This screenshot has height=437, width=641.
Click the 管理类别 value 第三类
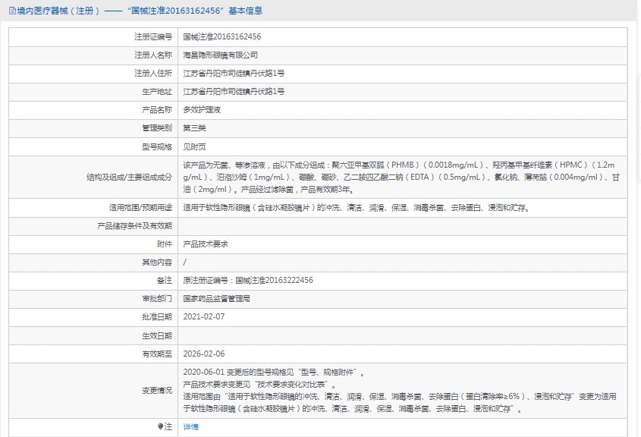(194, 127)
